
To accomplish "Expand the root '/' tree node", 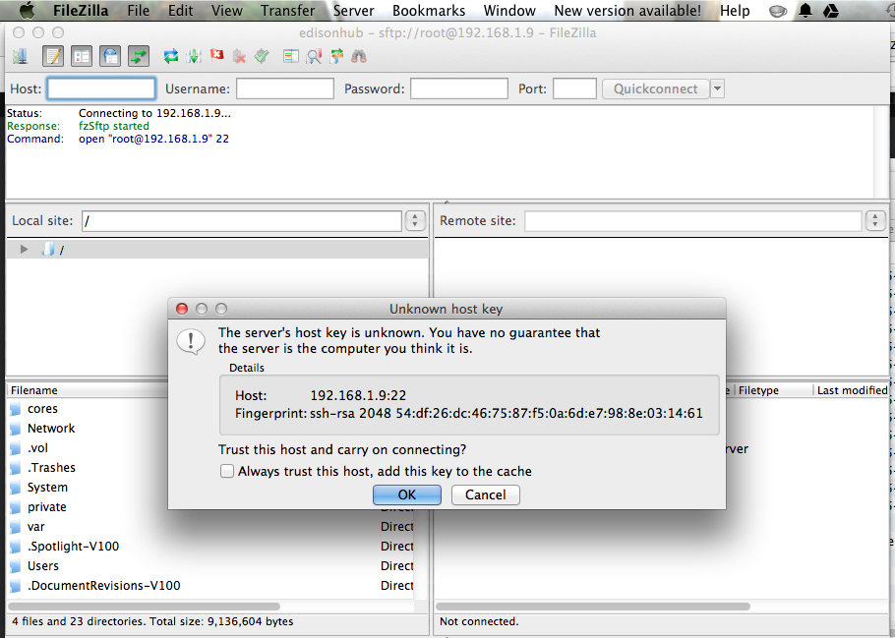I will coord(24,250).
